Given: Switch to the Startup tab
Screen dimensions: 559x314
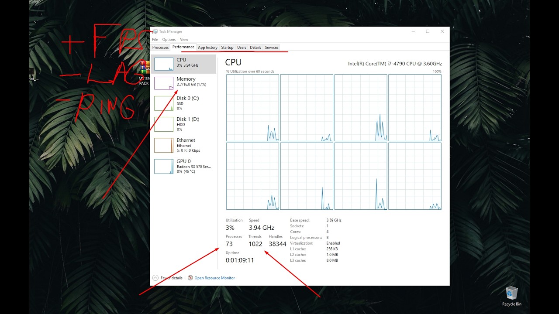Looking at the screenshot, I should tap(227, 48).
